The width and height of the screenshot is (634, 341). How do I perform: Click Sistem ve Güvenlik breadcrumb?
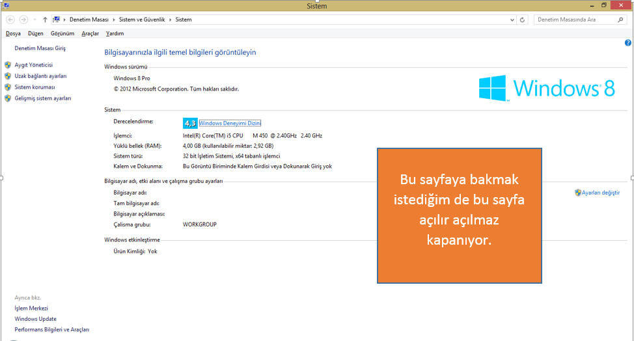point(142,20)
